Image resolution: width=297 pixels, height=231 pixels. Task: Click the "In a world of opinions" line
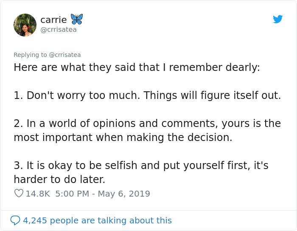pyautogui.click(x=147, y=124)
